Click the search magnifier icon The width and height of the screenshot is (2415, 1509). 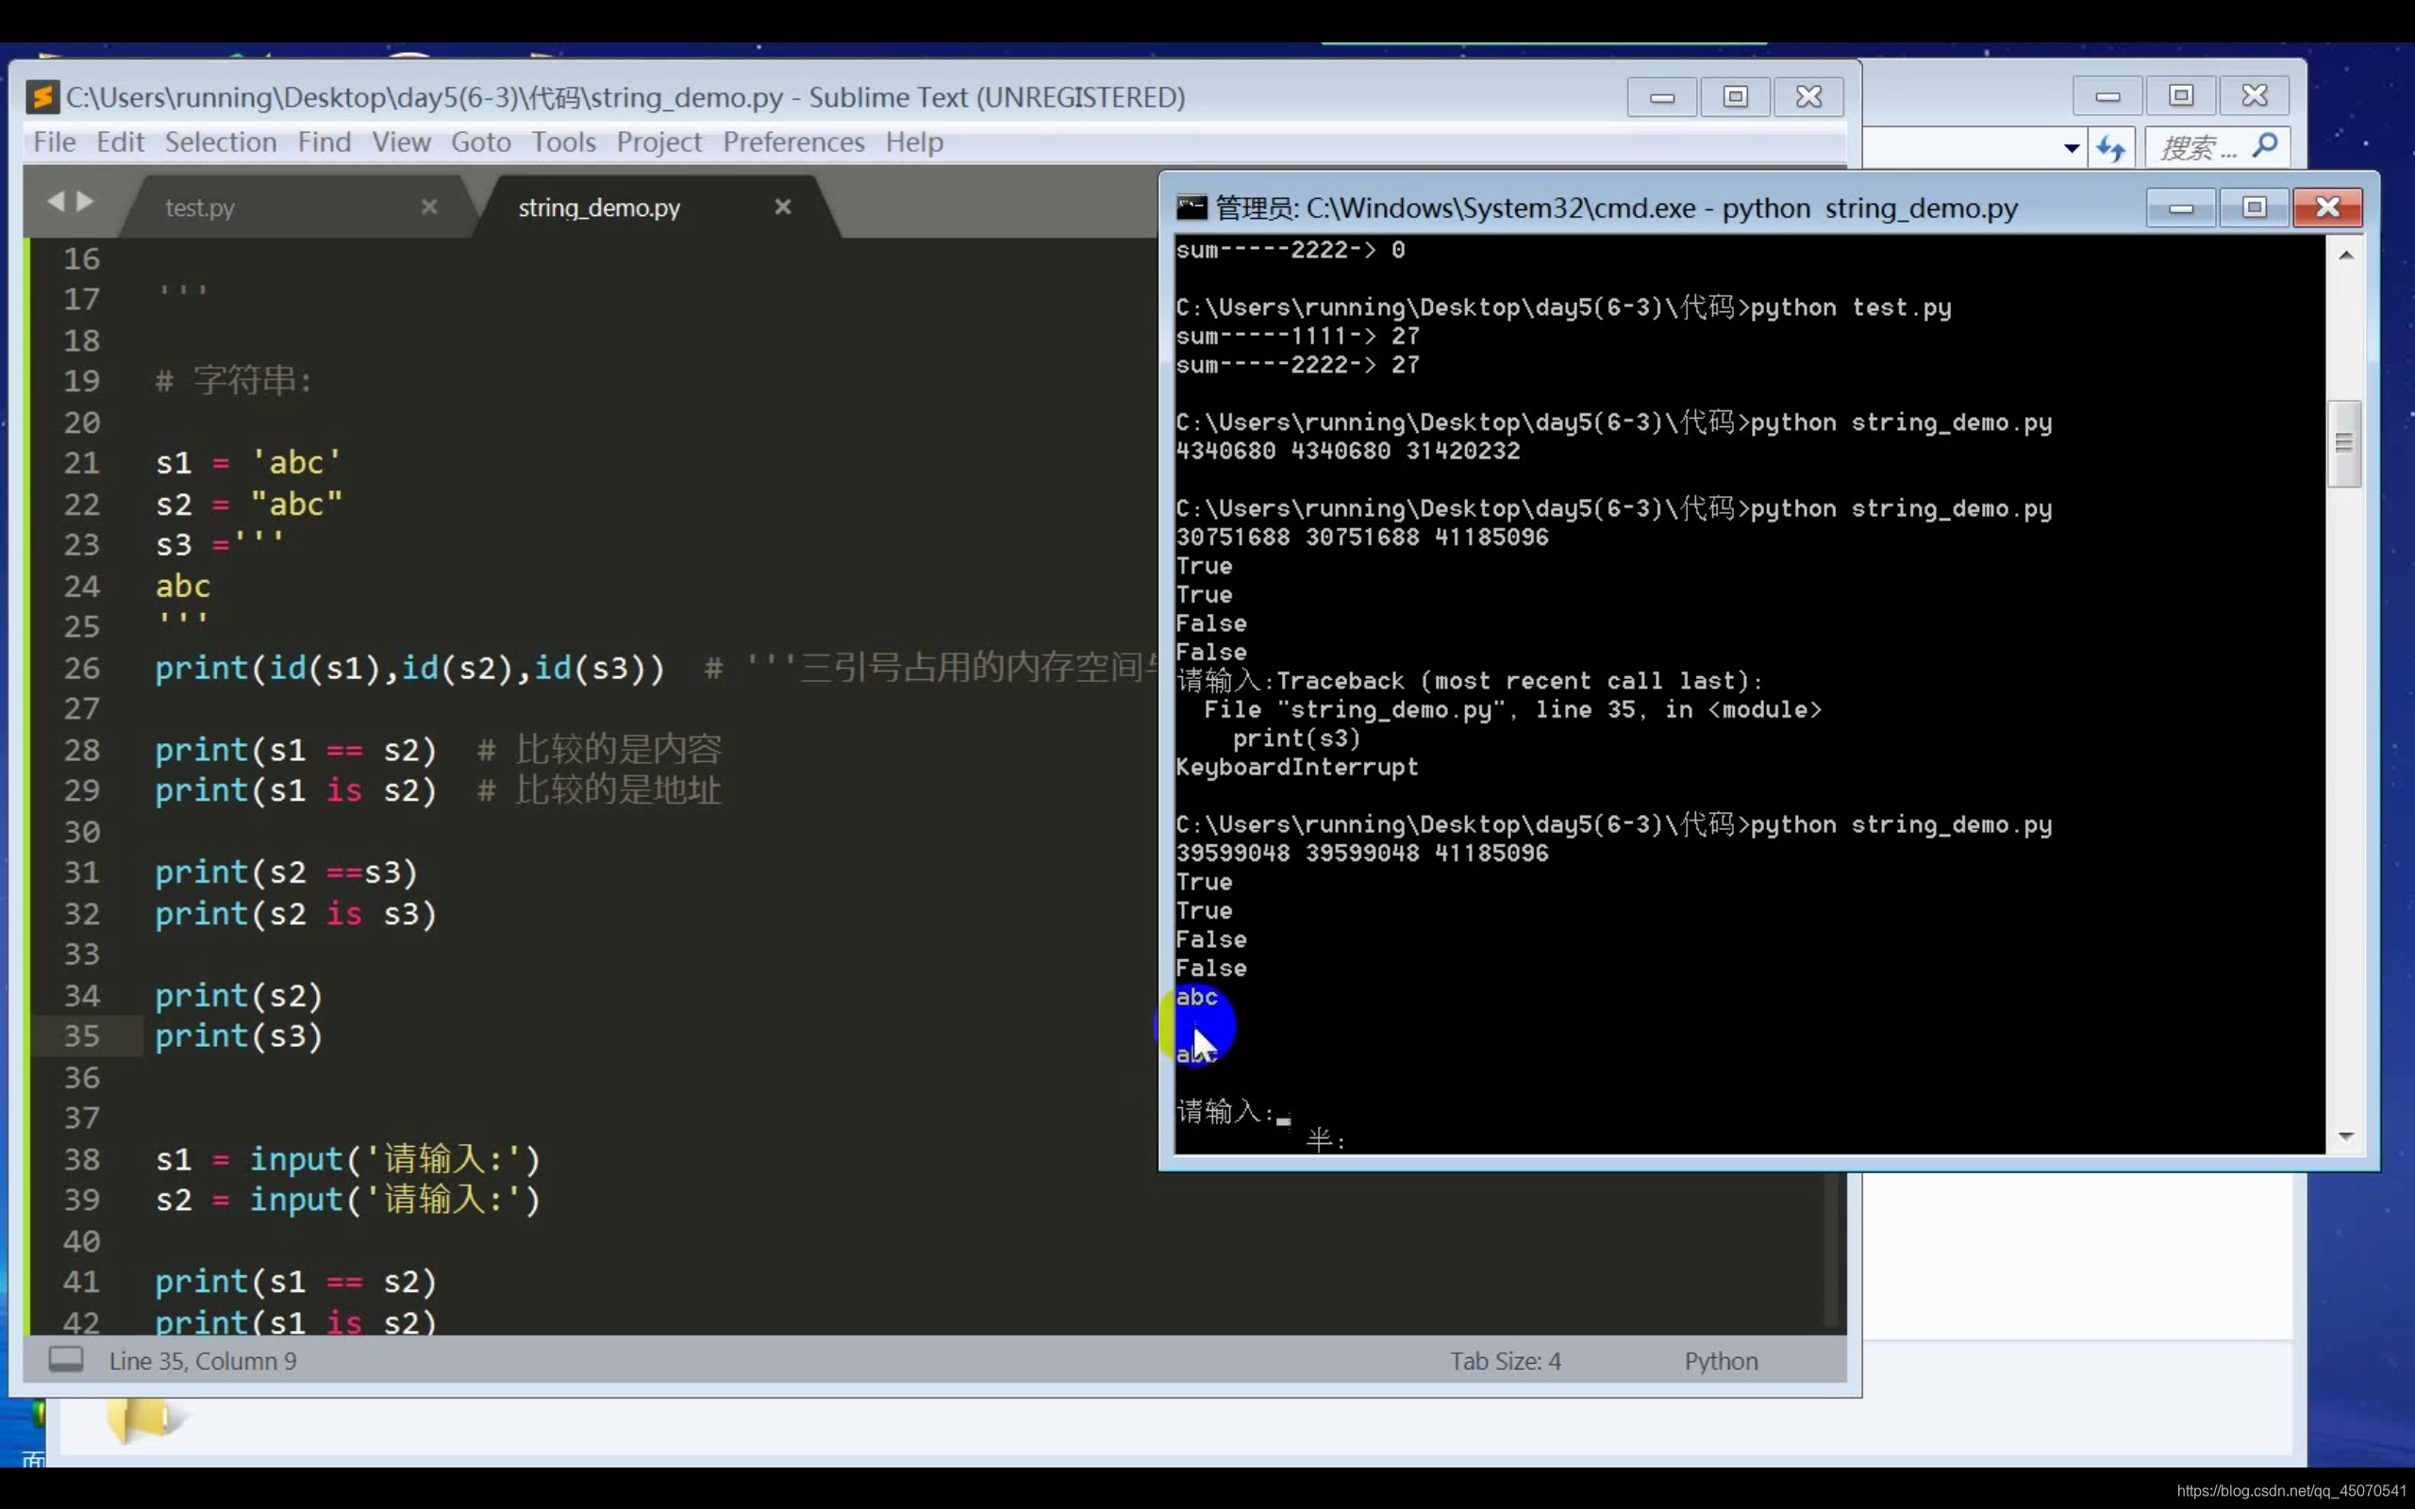[x=2264, y=147]
